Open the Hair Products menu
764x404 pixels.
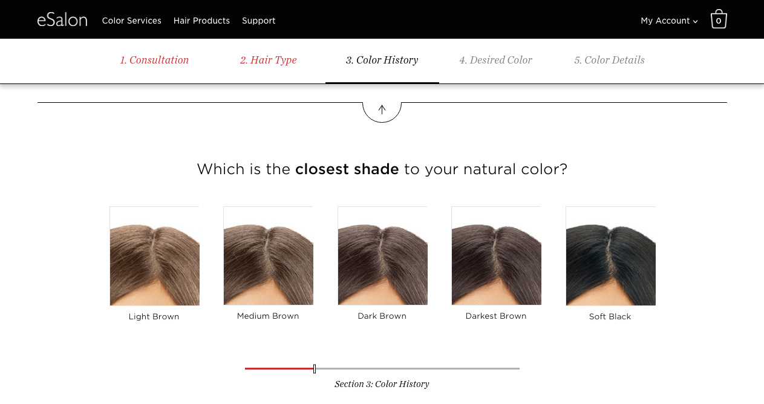click(x=201, y=21)
